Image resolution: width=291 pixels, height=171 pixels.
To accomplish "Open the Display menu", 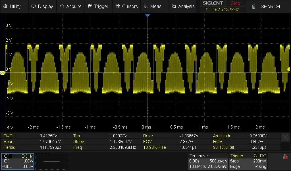I will pos(42,6).
